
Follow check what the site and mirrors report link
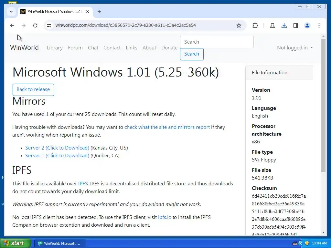[x=167, y=127]
